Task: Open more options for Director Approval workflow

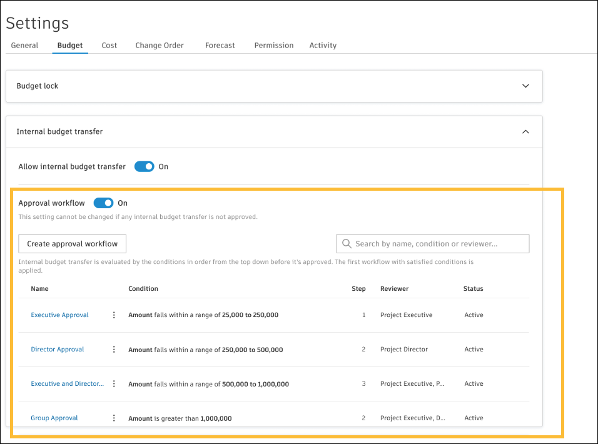Action: 114,350
